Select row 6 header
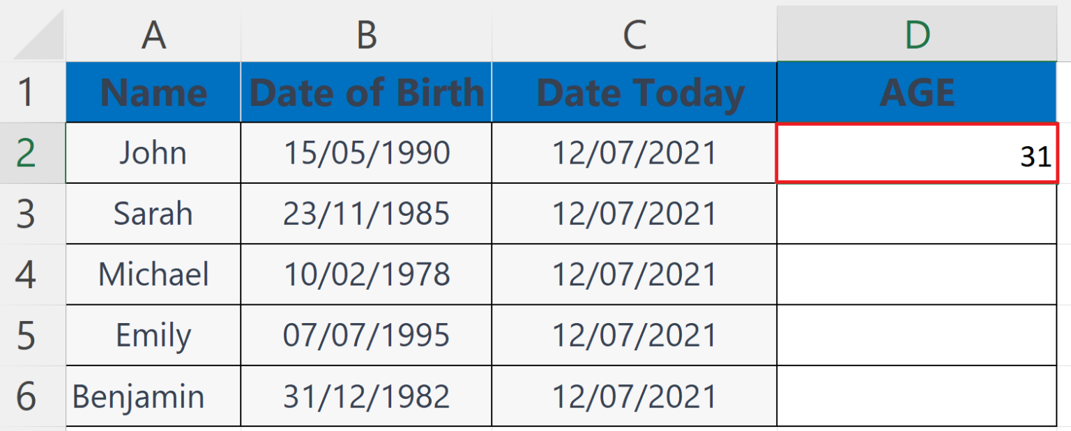1071x431 pixels. tap(26, 396)
